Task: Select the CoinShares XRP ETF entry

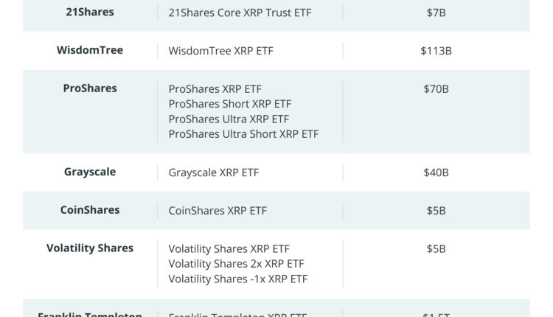Action: 218,211
